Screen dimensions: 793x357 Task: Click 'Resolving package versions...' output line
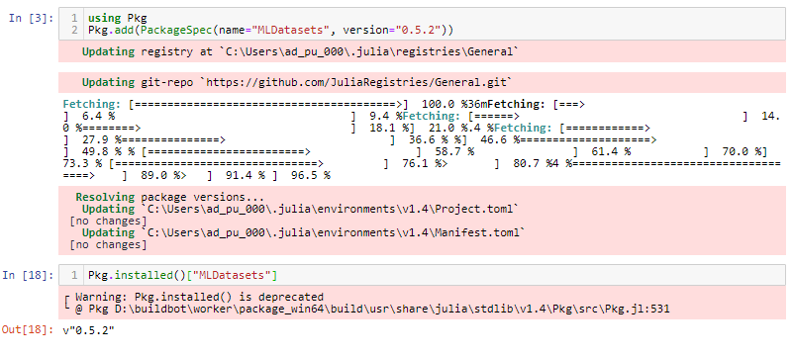pyautogui.click(x=170, y=197)
